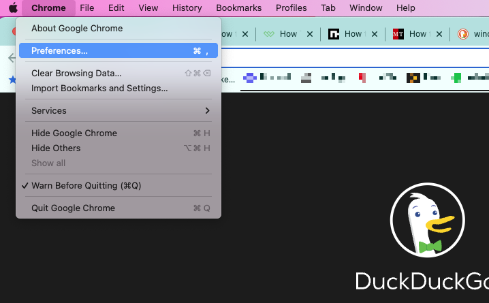This screenshot has width=489, height=303.
Task: Open the Apple menu
Action: pyautogui.click(x=13, y=7)
